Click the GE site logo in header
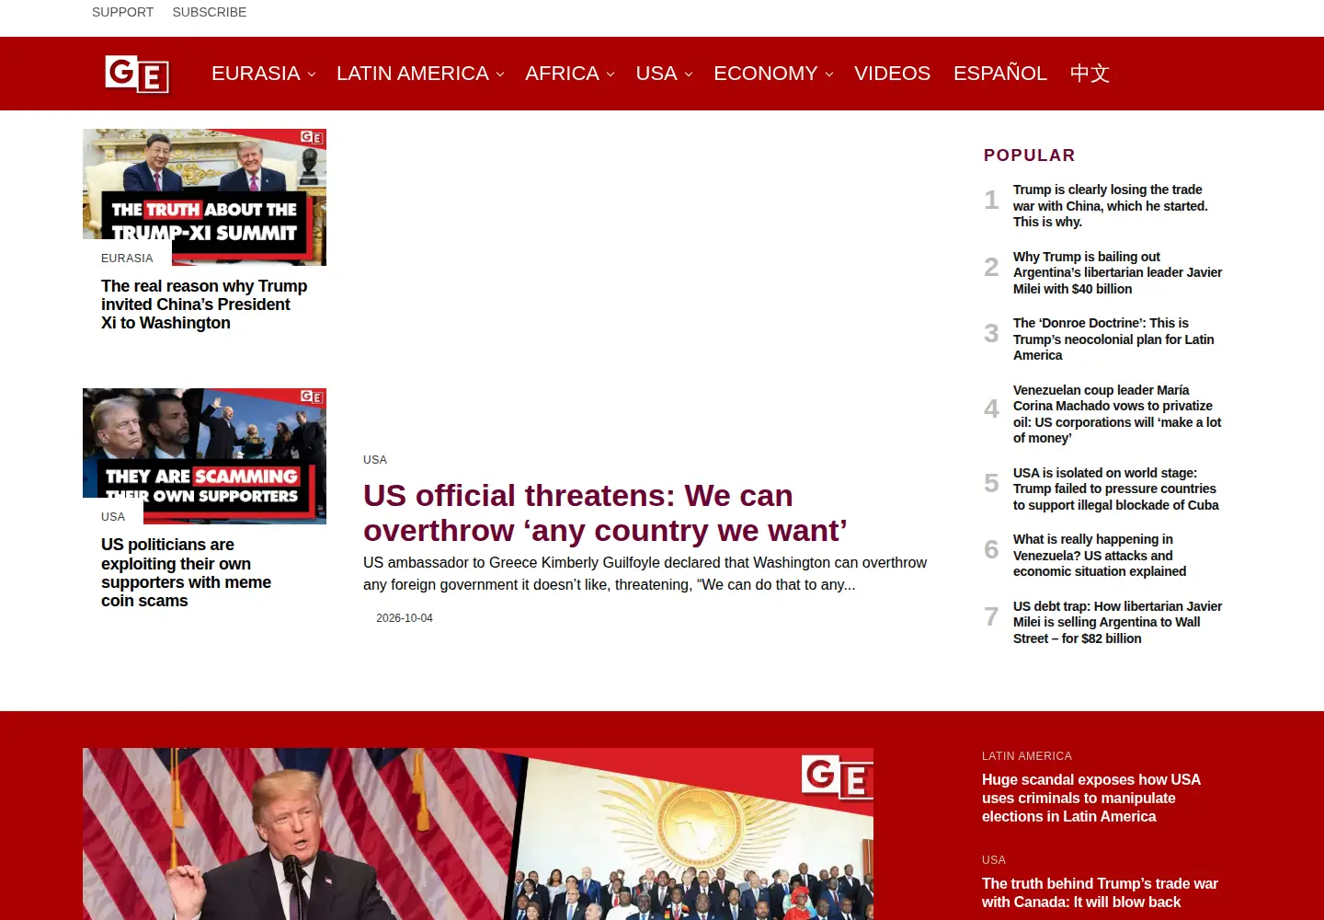 pos(138,74)
